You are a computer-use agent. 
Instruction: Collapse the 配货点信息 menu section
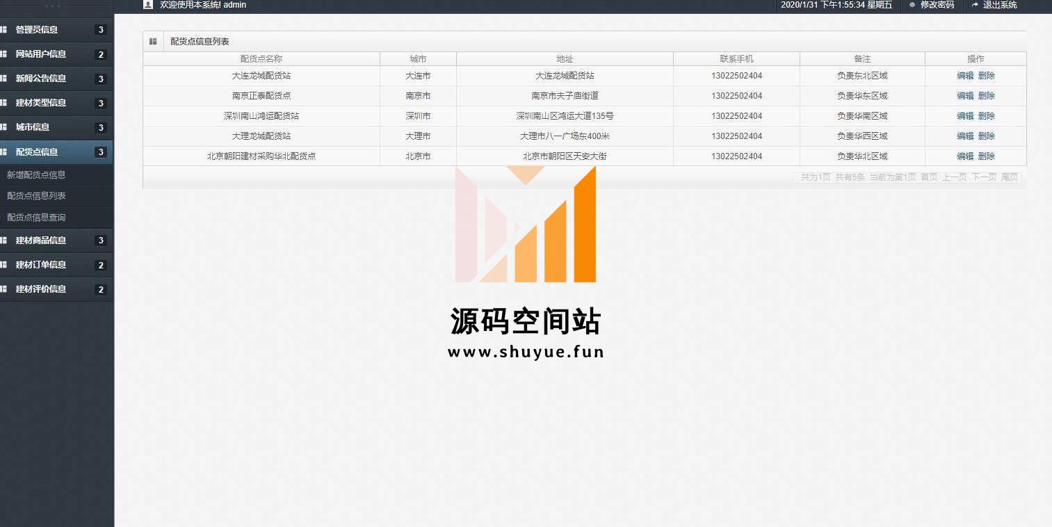tap(56, 152)
